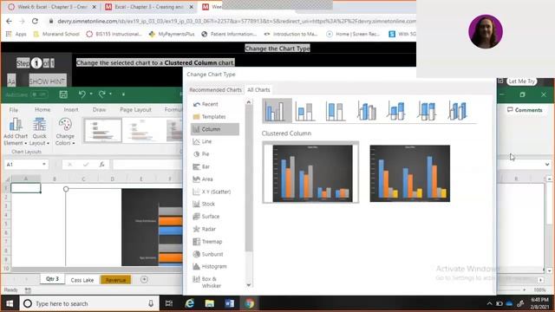
Task: Switch to Cass Lake sheet tab
Action: (82, 280)
